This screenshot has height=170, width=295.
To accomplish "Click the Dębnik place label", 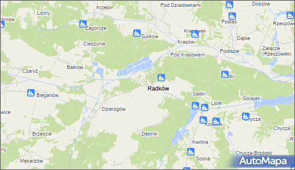I will tap(149, 134).
